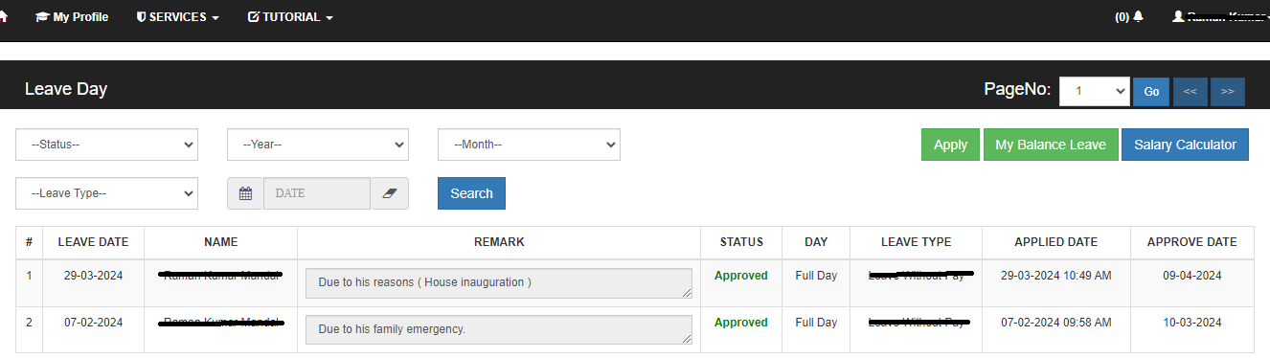
Task: Clear date using the eraser icon
Action: (x=389, y=193)
